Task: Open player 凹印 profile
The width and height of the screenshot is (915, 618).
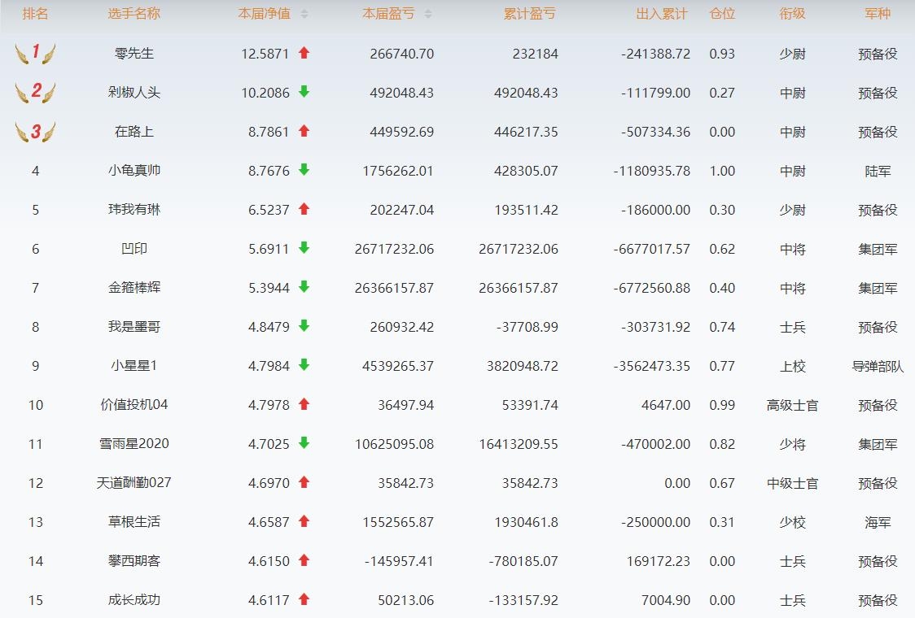Action: pyautogui.click(x=134, y=249)
